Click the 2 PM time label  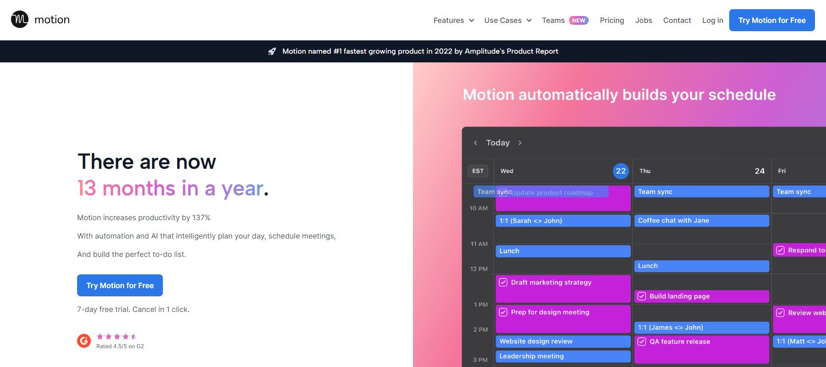[480, 329]
